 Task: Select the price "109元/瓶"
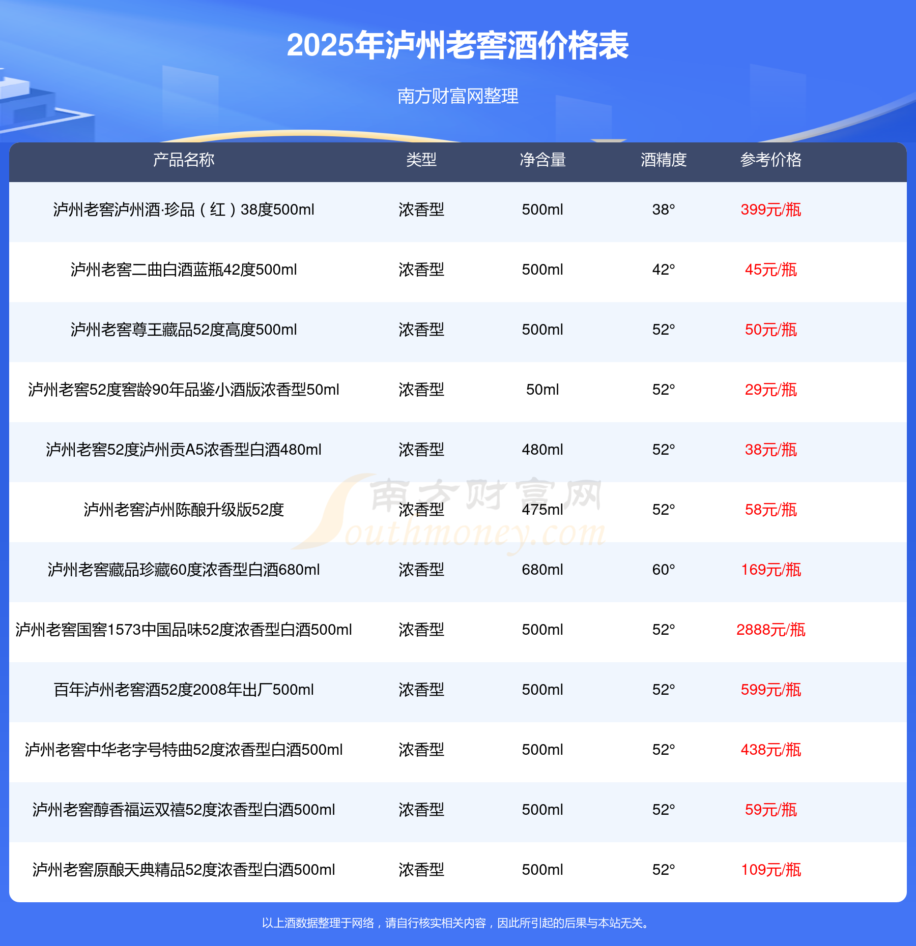point(771,870)
